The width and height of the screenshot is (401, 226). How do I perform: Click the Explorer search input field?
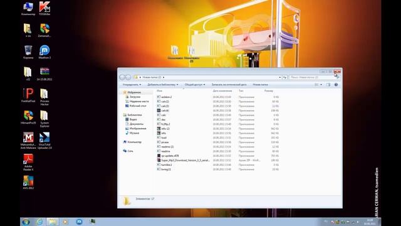[312, 77]
